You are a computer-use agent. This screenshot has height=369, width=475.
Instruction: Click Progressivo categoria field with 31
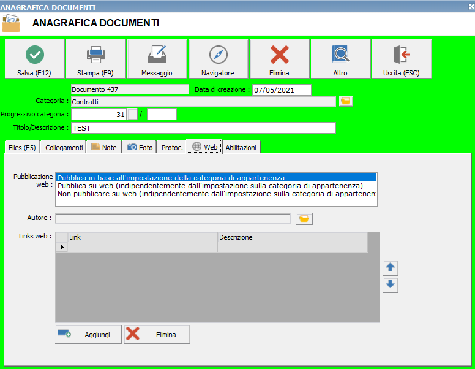point(99,115)
